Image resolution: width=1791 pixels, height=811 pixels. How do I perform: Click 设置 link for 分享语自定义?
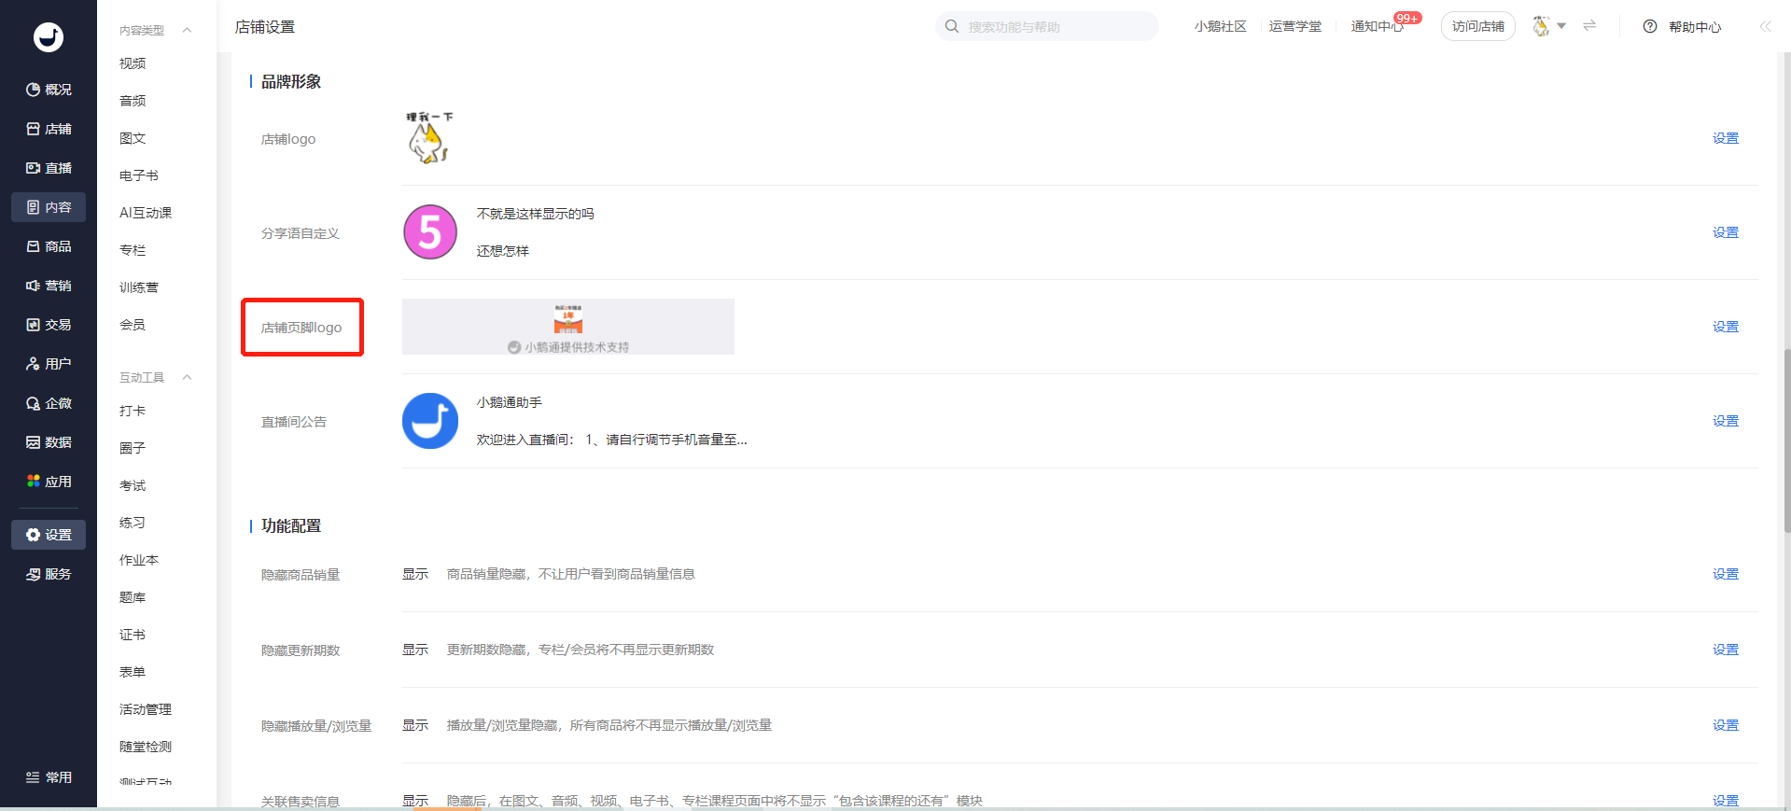click(x=1725, y=232)
